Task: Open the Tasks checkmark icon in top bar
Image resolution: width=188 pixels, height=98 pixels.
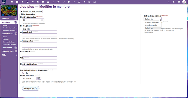Action: [x=63, y=2]
